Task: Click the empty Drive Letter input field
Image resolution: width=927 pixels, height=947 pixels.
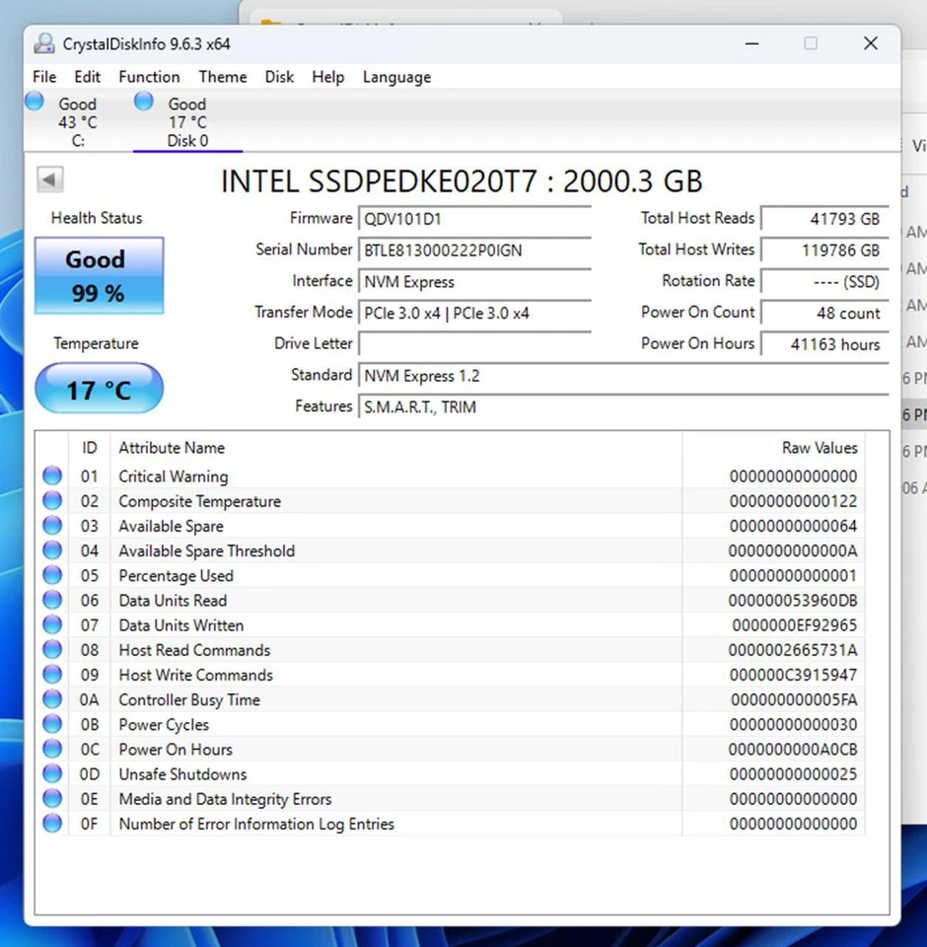Action: (x=473, y=344)
